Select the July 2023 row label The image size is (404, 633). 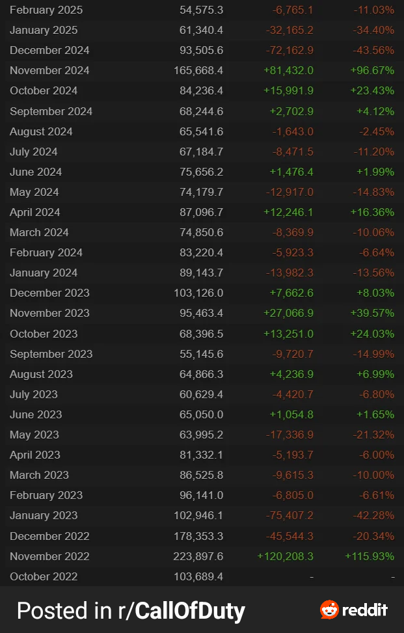tap(33, 394)
